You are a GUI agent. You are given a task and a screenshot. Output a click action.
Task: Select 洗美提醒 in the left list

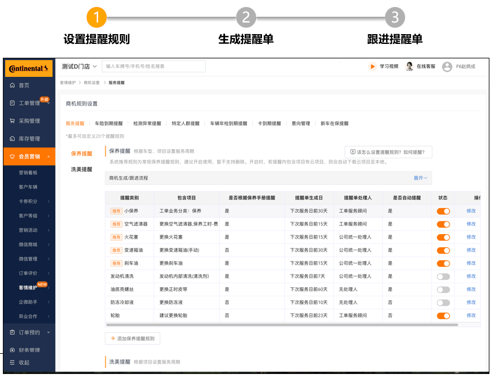[81, 169]
